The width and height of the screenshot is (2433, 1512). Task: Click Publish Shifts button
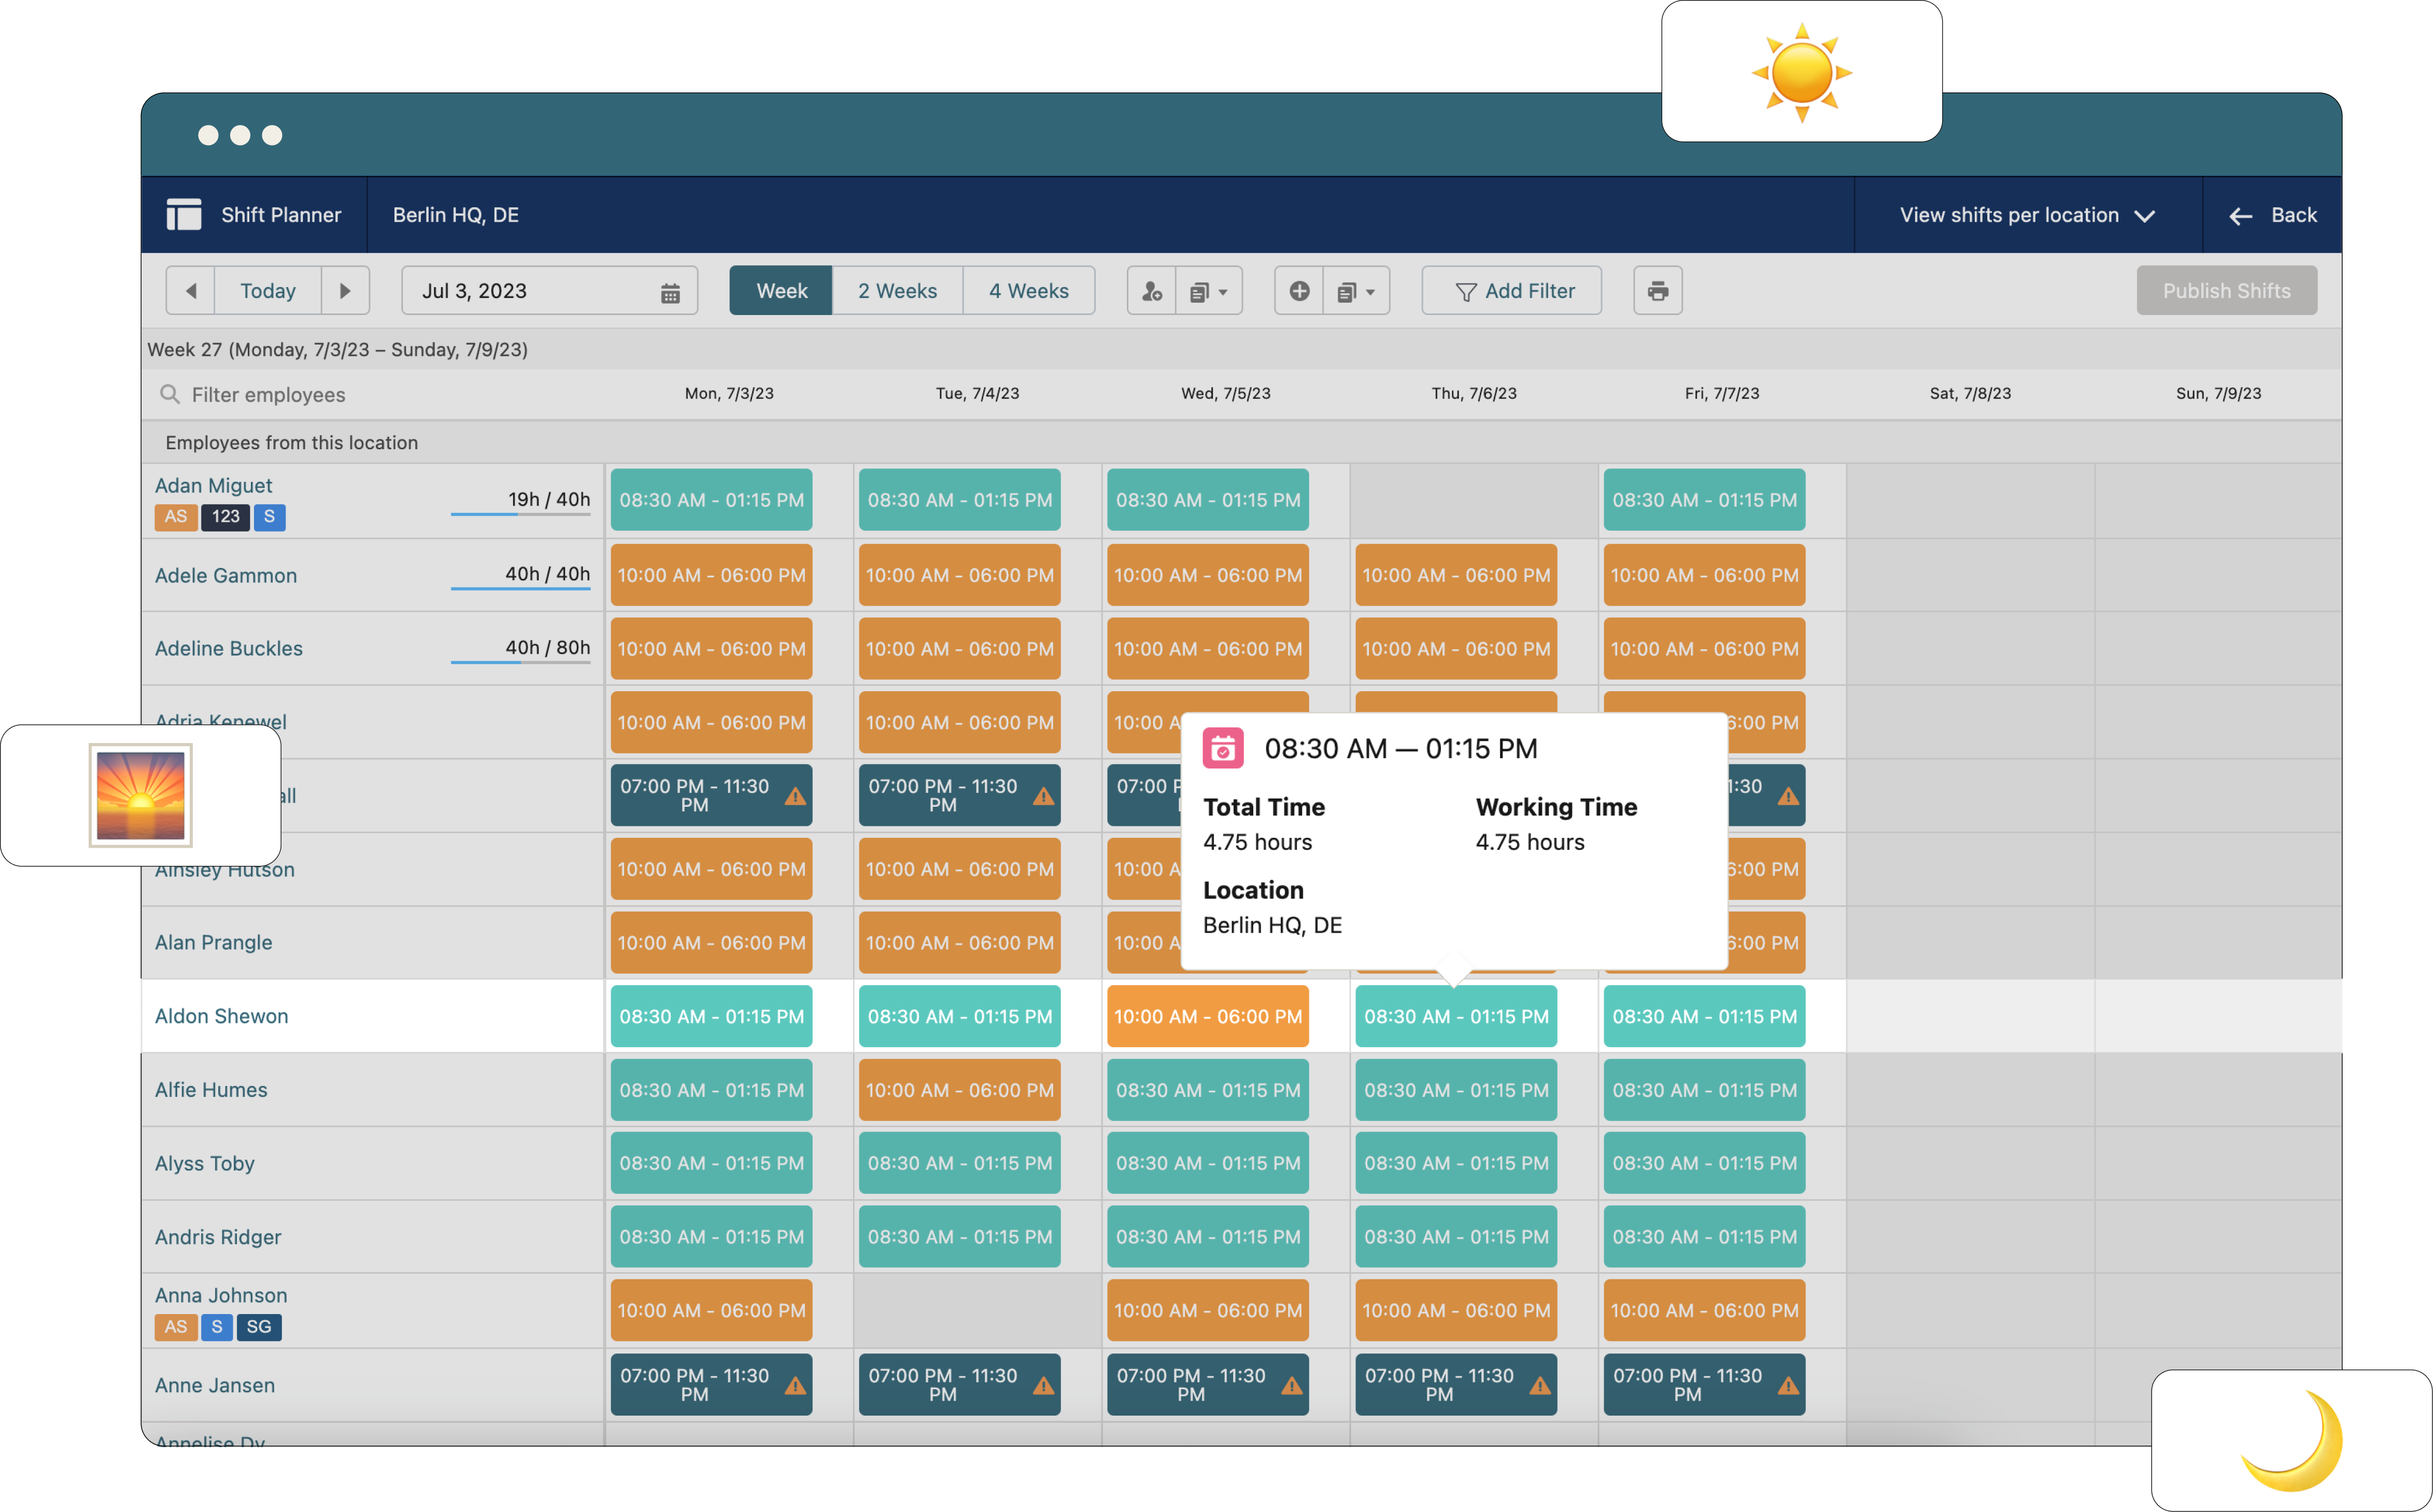pos(2228,291)
